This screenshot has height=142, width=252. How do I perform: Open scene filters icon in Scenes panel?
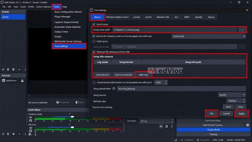pos(14,69)
